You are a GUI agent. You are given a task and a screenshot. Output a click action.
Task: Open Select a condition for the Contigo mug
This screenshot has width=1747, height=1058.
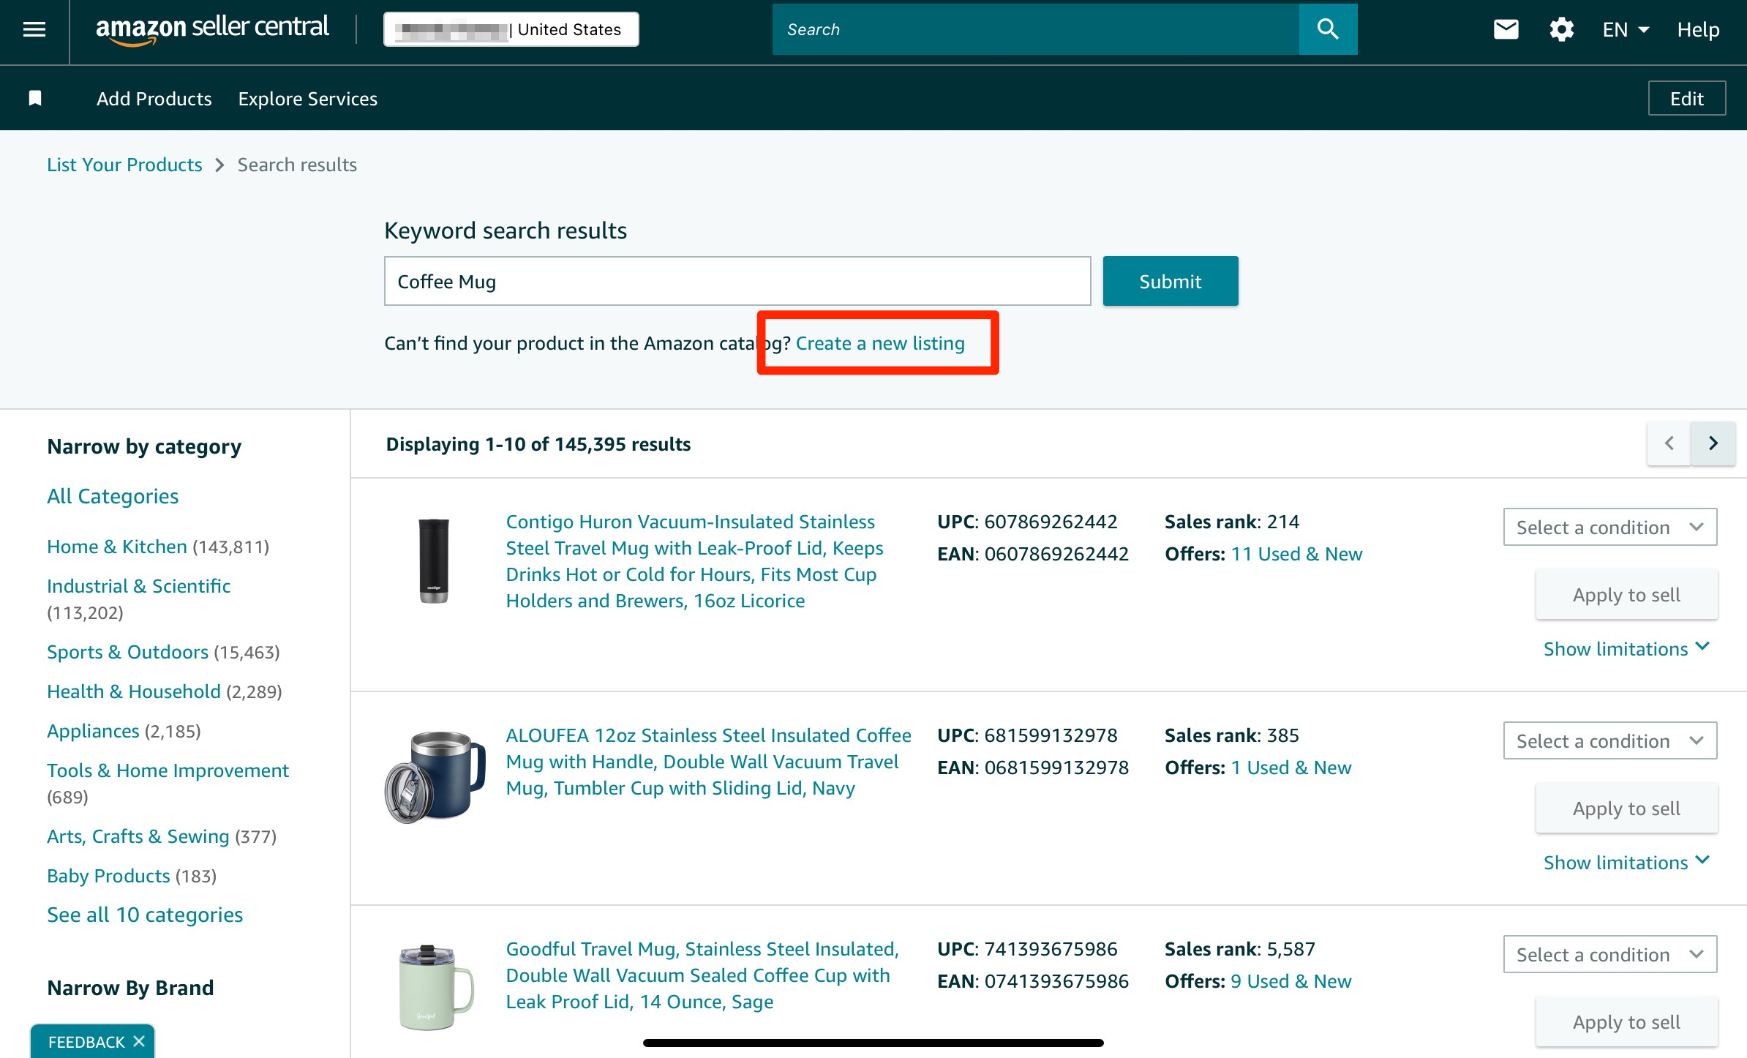click(1609, 527)
